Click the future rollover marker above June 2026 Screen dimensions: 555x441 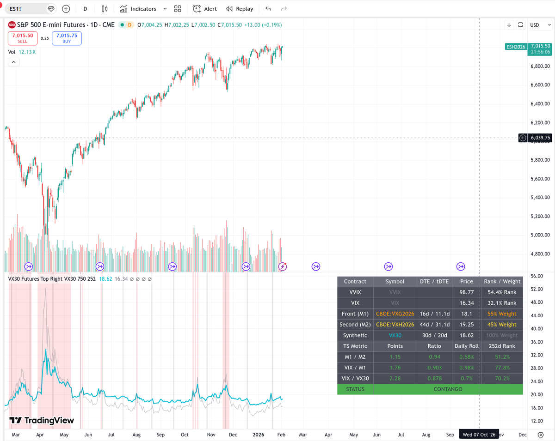click(x=388, y=266)
